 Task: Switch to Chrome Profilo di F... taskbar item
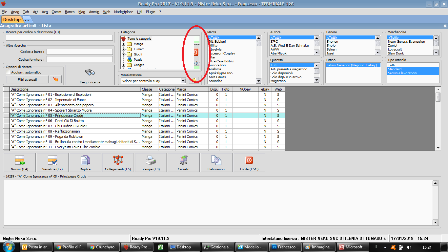point(71,247)
